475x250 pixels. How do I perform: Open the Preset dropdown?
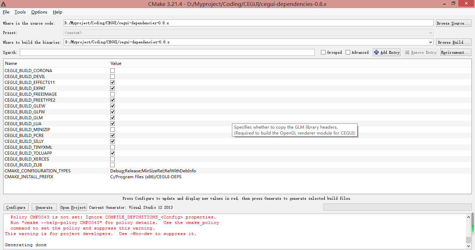coord(431,32)
